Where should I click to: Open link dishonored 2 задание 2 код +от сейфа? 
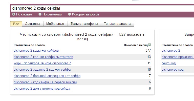coord(42,69)
